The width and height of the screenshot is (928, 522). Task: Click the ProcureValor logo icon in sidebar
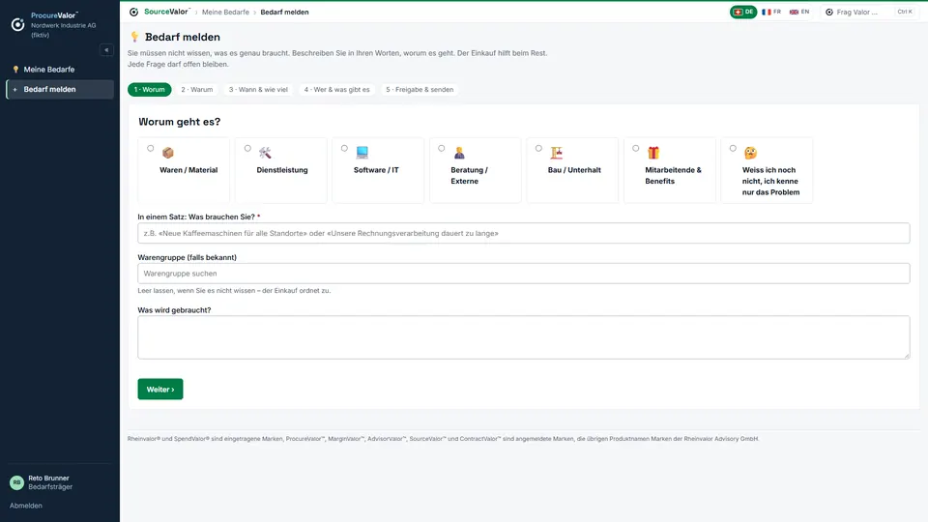point(17,24)
